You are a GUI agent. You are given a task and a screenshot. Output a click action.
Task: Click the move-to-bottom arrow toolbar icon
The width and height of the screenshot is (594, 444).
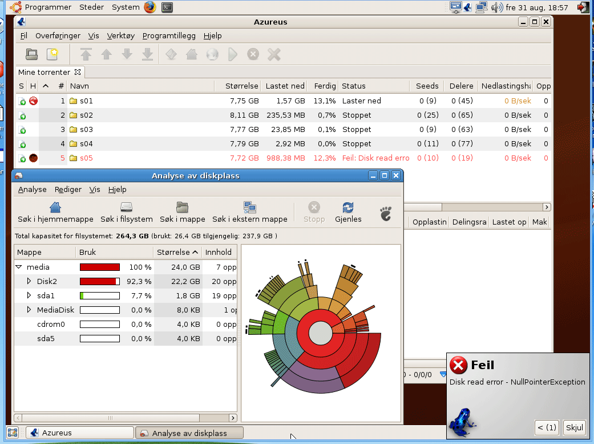coord(147,54)
